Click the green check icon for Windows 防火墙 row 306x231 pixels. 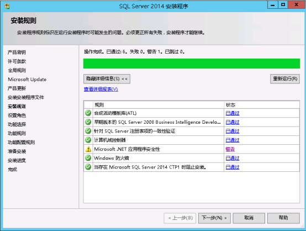point(88,158)
